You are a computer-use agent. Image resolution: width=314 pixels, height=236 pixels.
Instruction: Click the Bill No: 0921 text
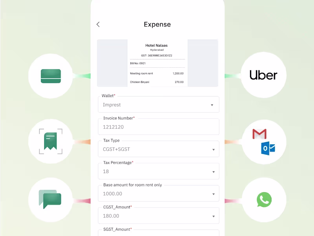click(x=138, y=63)
